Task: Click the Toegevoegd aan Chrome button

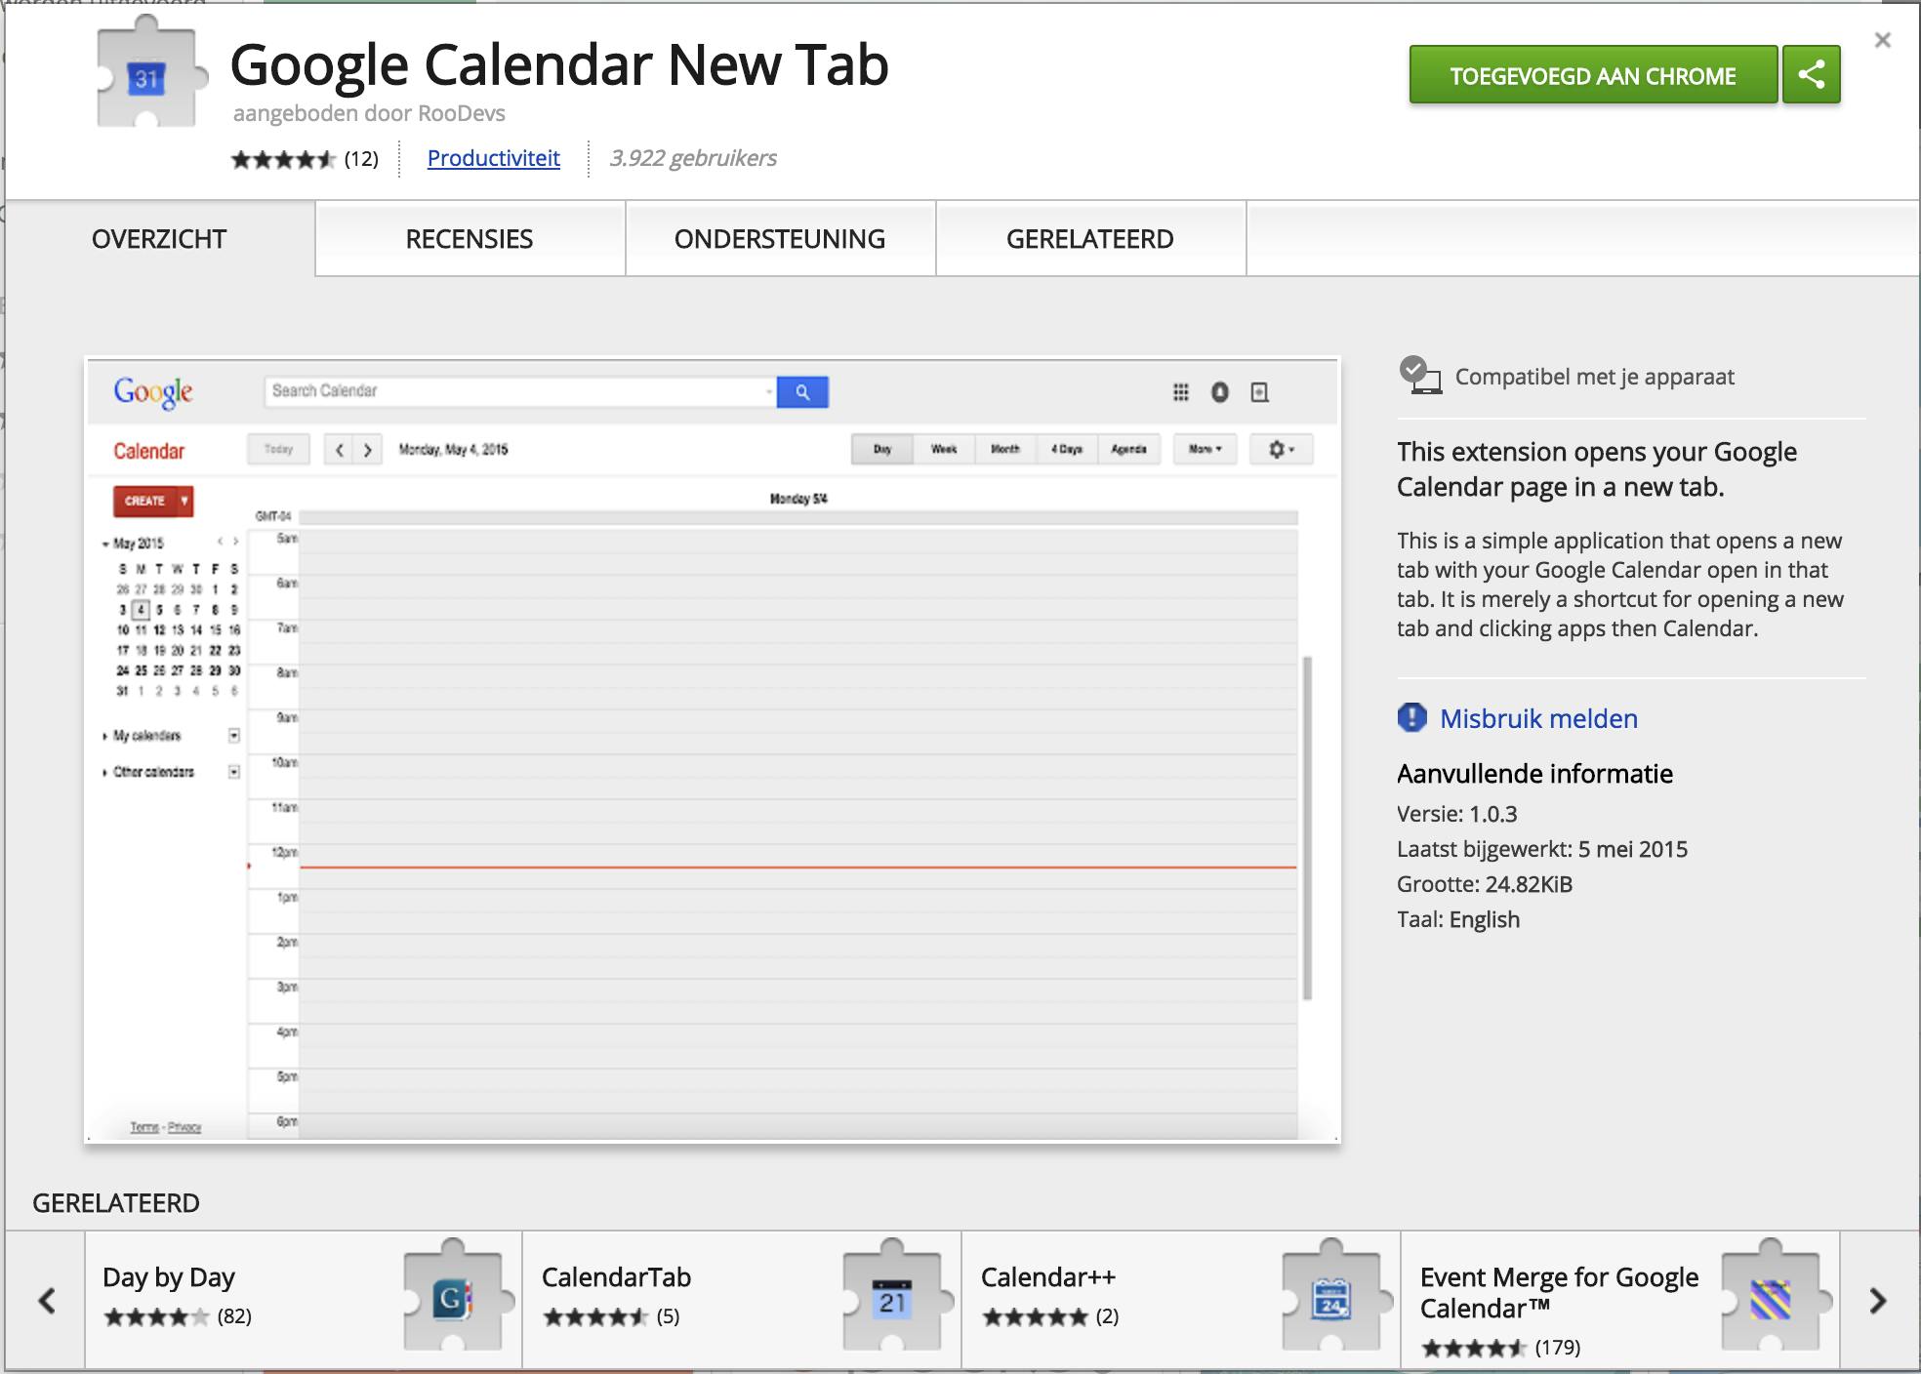Action: (x=1592, y=75)
